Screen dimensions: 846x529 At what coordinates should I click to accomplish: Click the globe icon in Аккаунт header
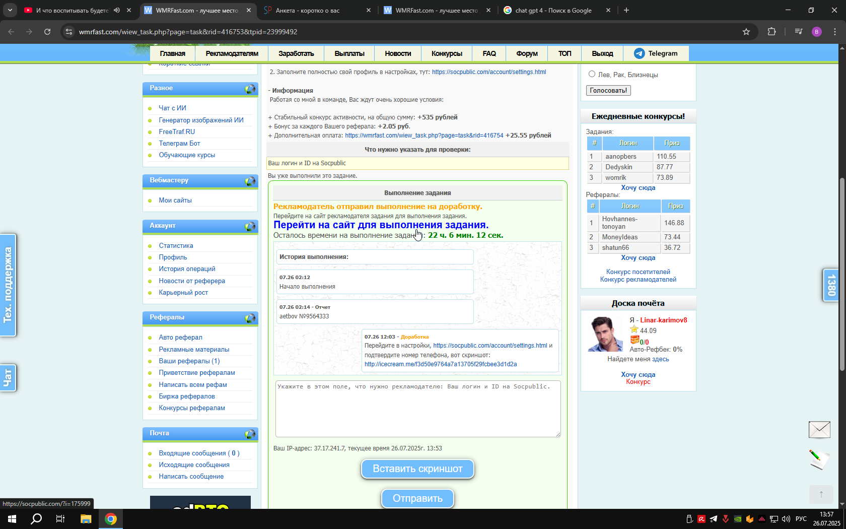tap(250, 227)
